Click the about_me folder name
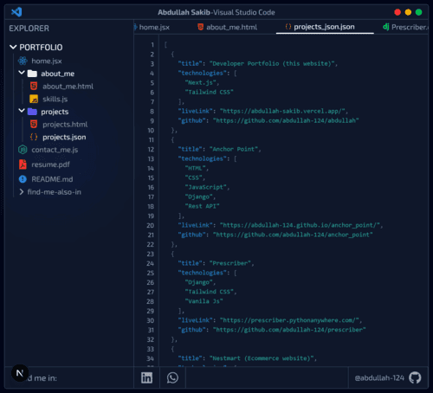 point(57,74)
